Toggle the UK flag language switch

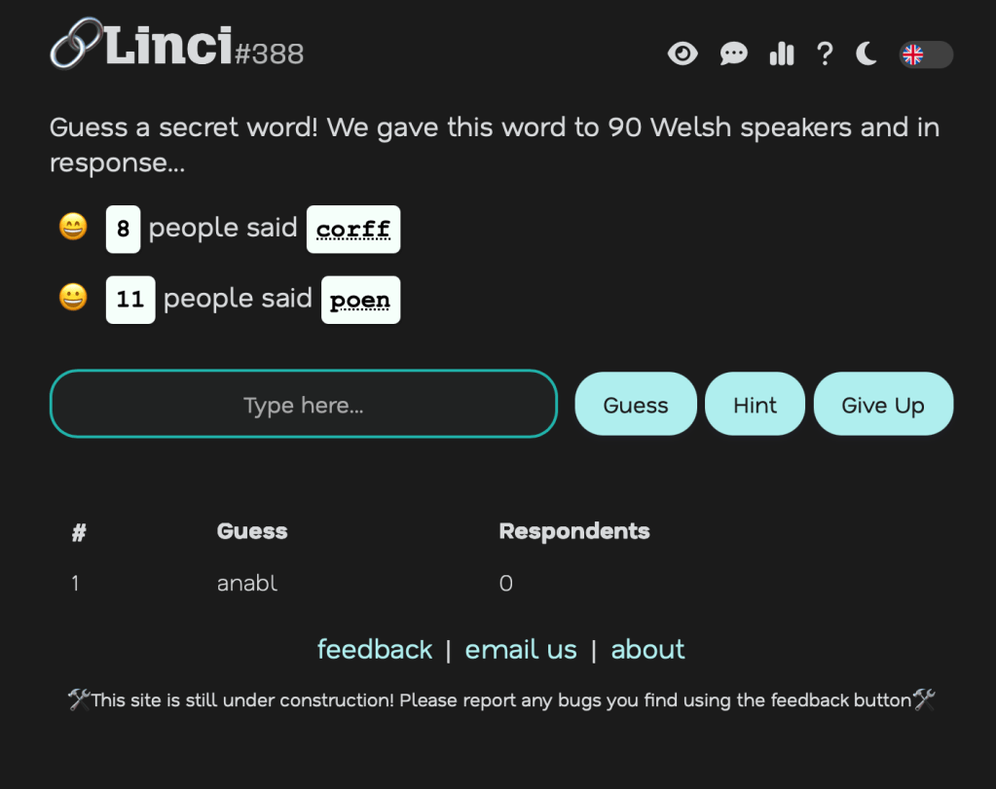tap(926, 54)
